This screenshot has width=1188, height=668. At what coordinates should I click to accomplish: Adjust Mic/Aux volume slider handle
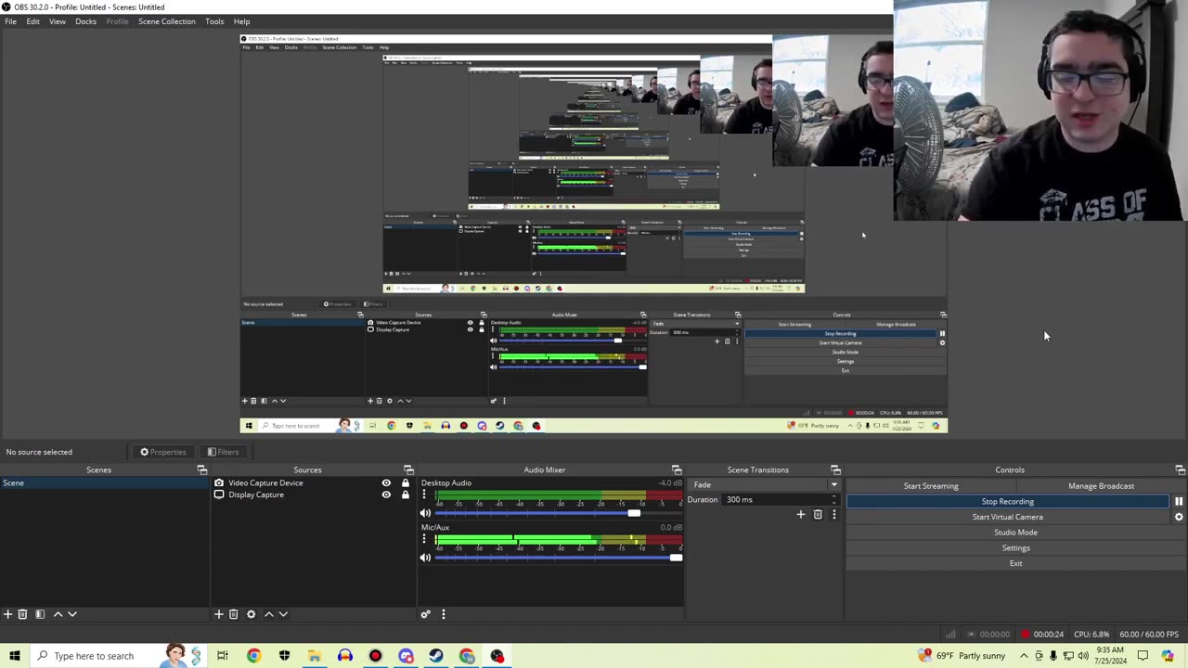(x=676, y=558)
